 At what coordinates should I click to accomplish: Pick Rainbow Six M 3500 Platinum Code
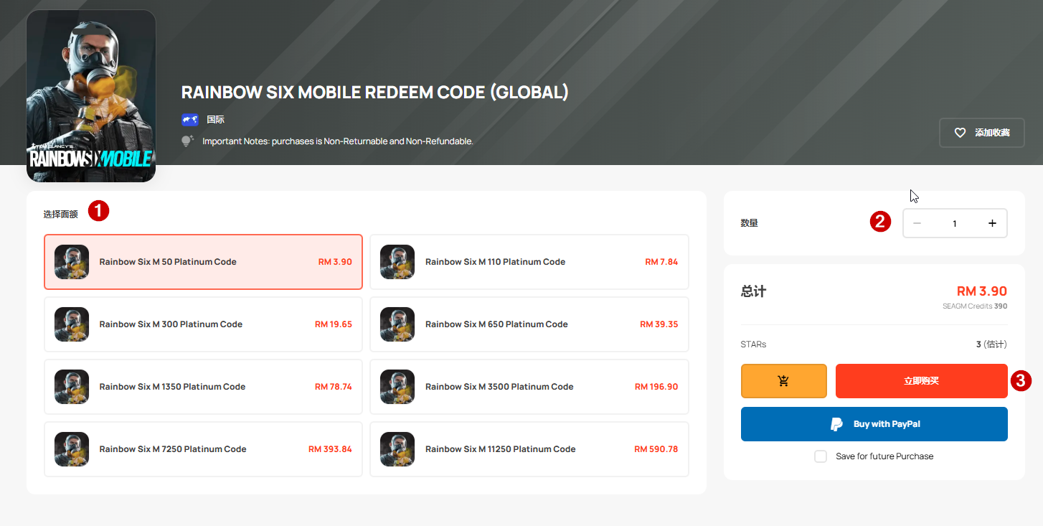pyautogui.click(x=529, y=387)
